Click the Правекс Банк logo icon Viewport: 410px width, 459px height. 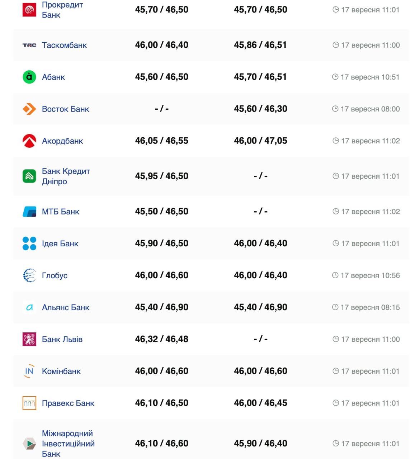(x=29, y=403)
